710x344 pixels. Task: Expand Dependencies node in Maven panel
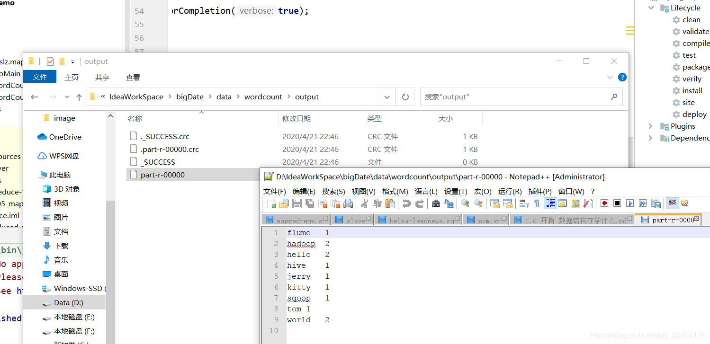pyautogui.click(x=651, y=138)
